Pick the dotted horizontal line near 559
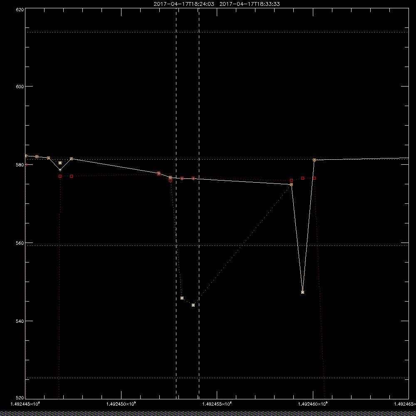416x416 pixels. (217, 246)
